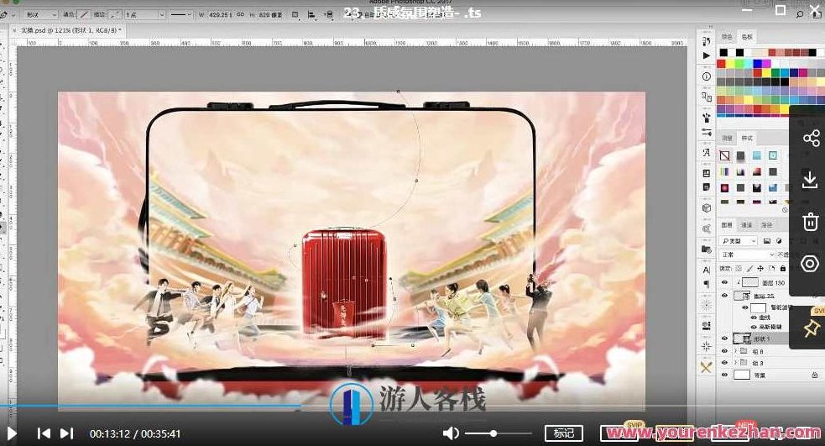Image resolution: width=825 pixels, height=446 pixels.
Task: Click the 标记 button in the player bar
Action: (563, 433)
